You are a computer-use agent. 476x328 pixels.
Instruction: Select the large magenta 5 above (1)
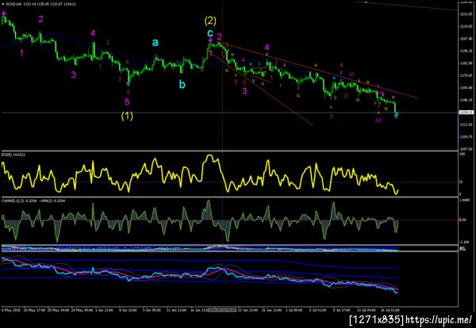127,102
